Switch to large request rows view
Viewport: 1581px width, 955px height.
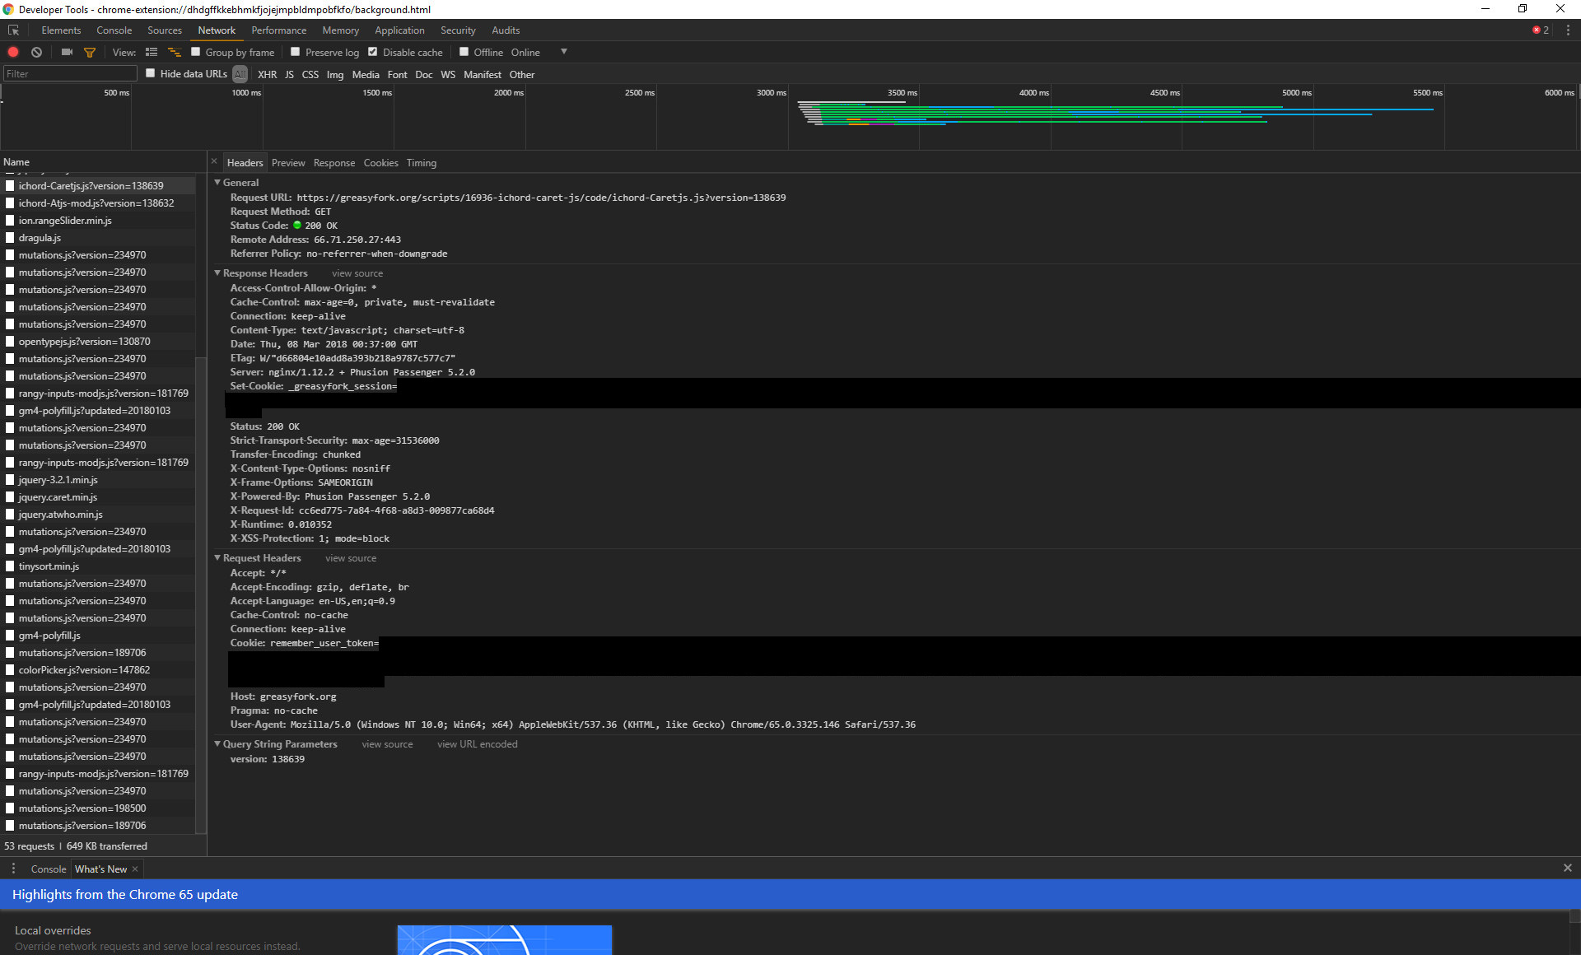(152, 52)
